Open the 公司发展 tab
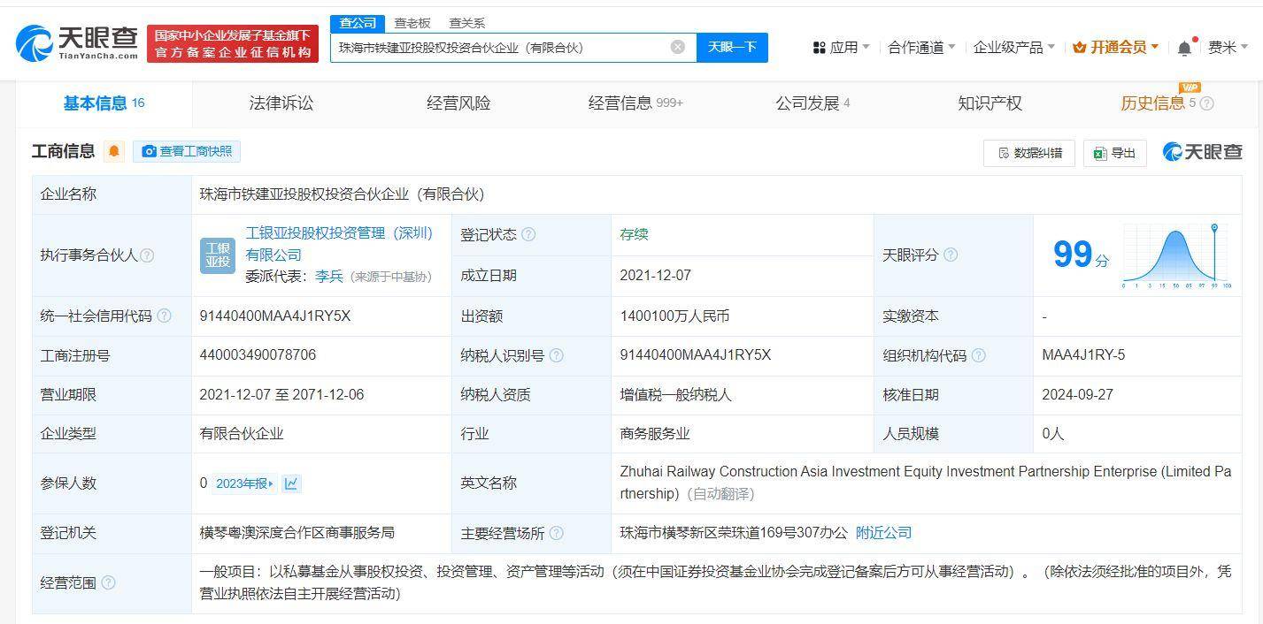Screen dimensions: 1263x624 812,103
